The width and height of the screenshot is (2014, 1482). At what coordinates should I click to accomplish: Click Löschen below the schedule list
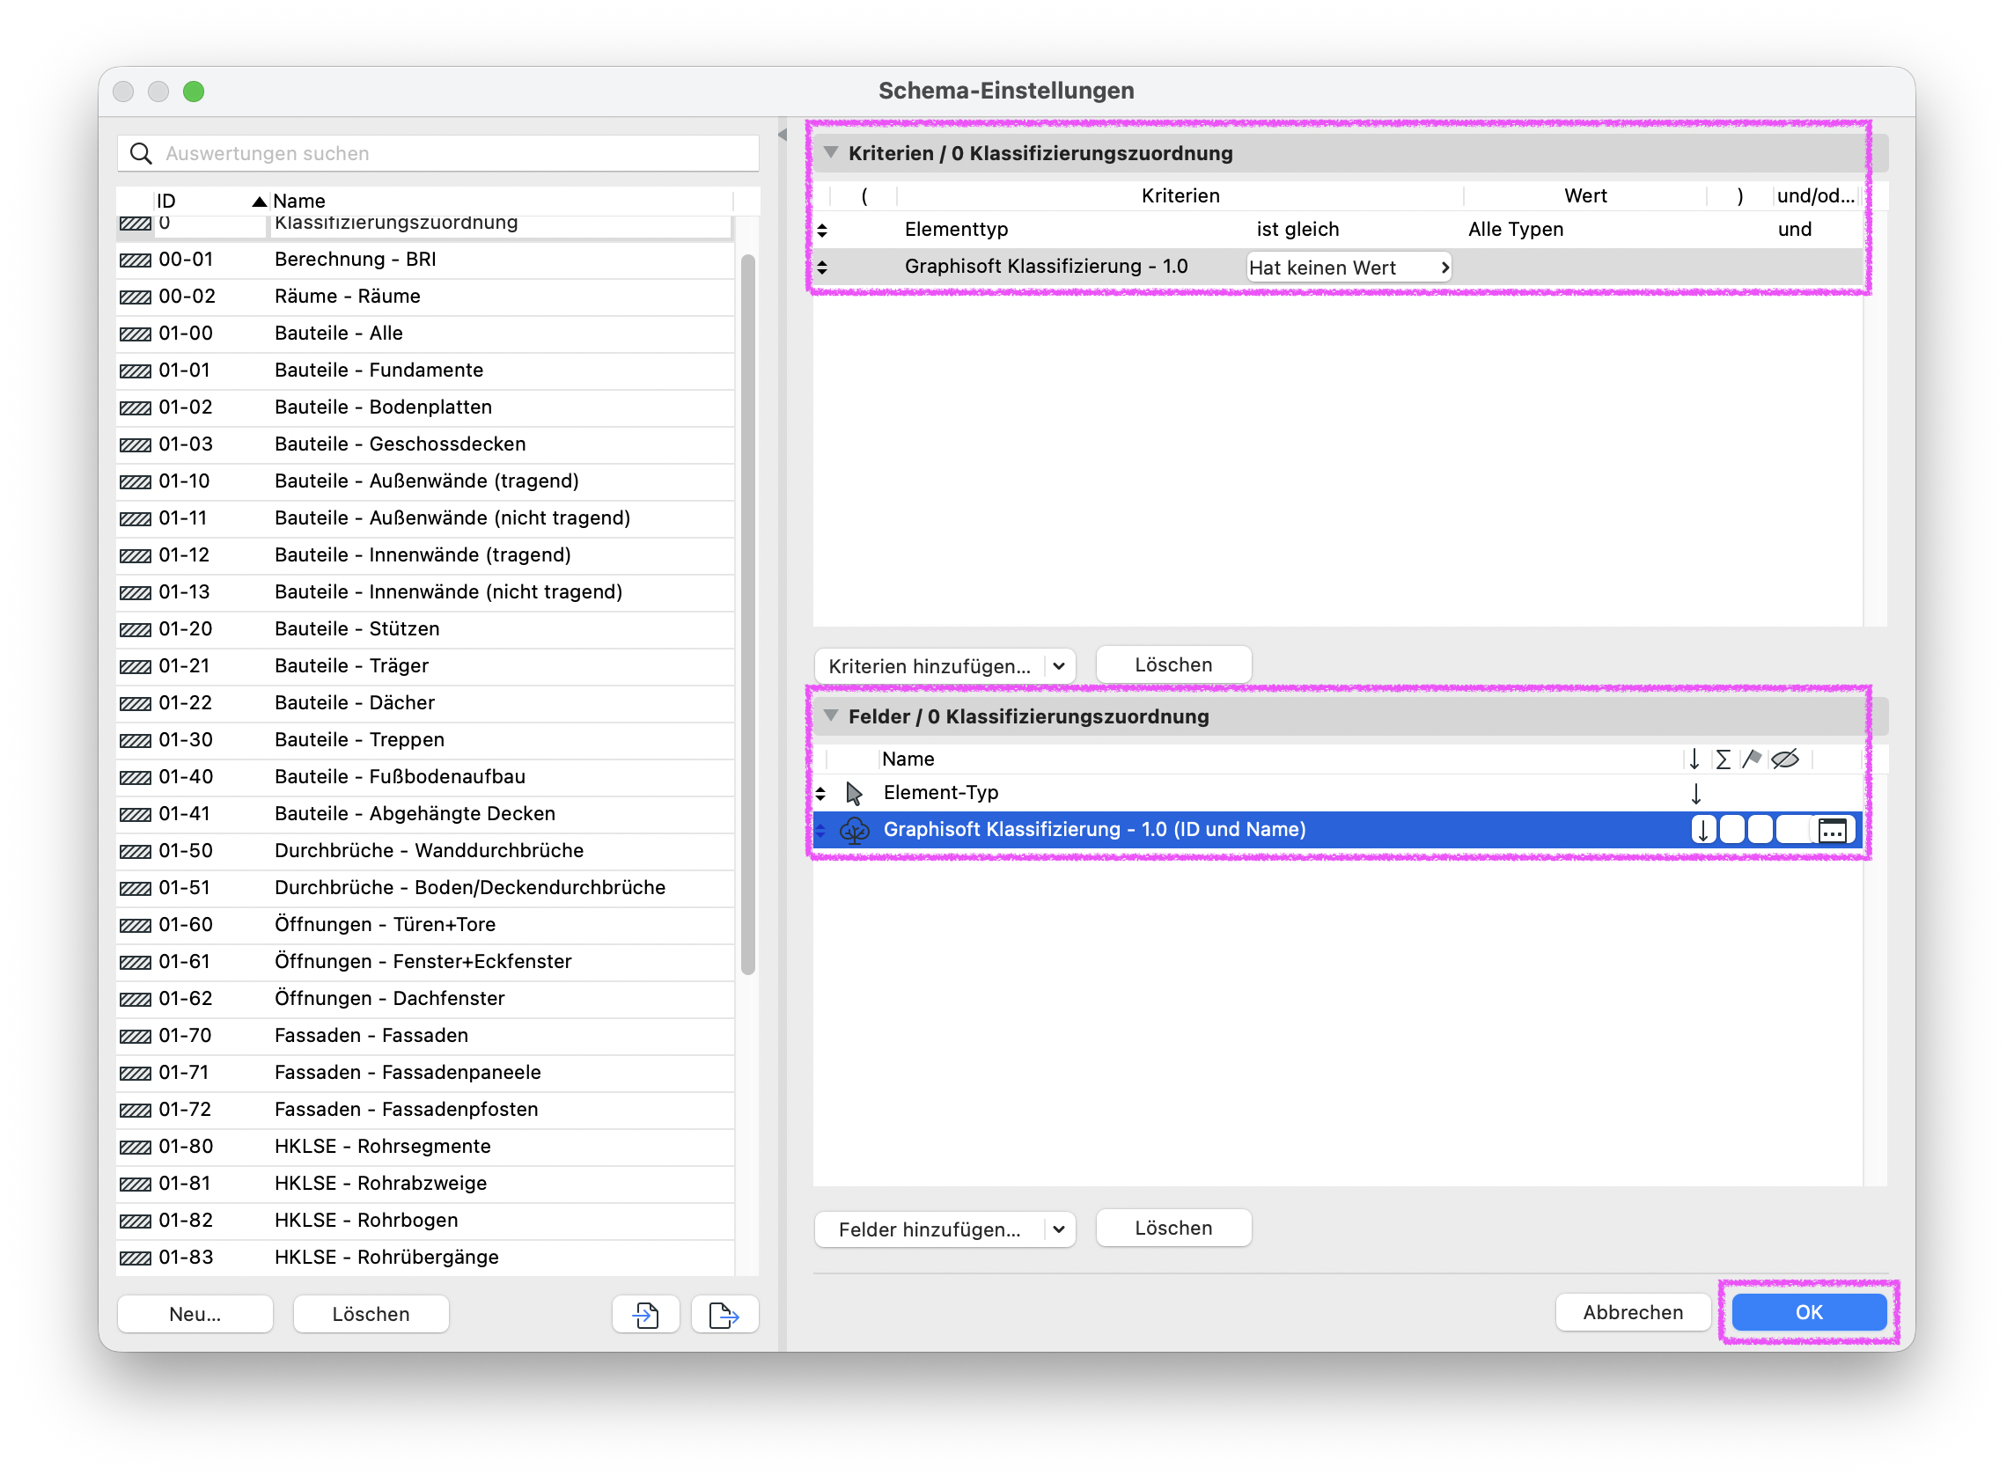pyautogui.click(x=371, y=1313)
